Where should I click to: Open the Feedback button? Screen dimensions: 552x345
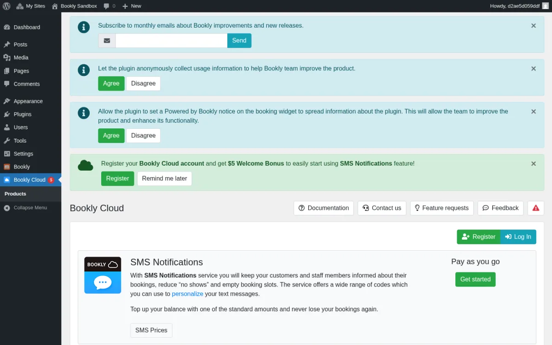point(500,208)
